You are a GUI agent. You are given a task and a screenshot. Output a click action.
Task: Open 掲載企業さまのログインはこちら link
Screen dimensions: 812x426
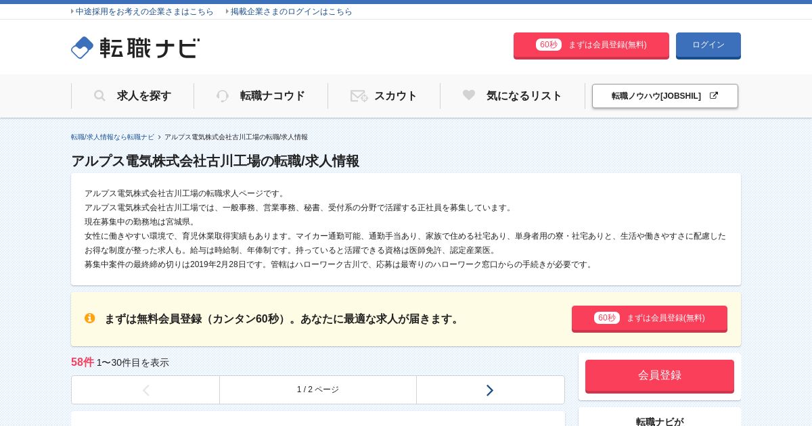tap(292, 11)
